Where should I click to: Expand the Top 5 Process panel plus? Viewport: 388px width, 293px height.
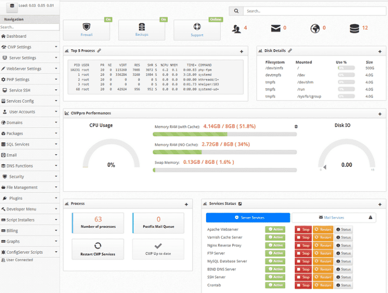(x=241, y=52)
